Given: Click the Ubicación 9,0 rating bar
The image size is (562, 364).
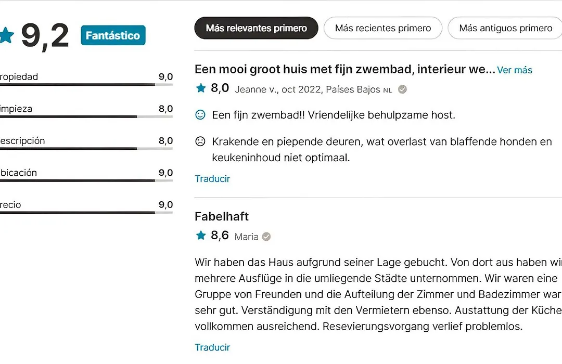Looking at the screenshot, I should [86, 180].
